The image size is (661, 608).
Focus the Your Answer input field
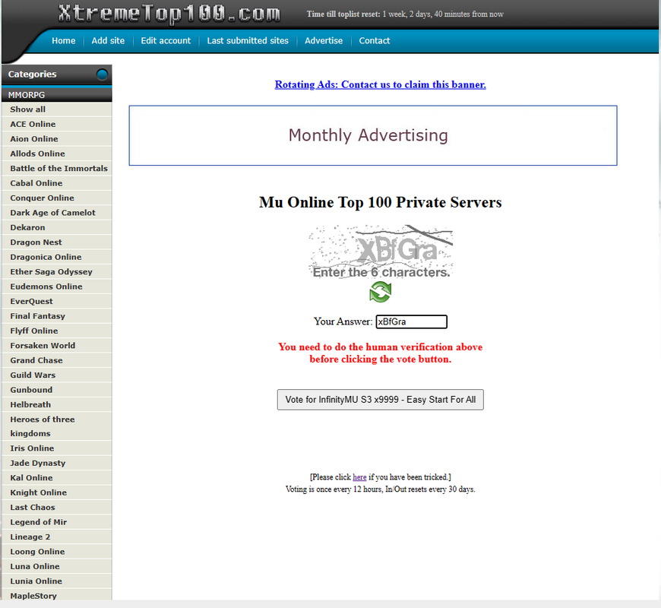click(412, 321)
